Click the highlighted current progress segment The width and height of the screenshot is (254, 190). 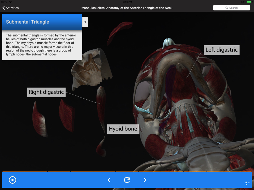pyautogui.click(x=150, y=172)
